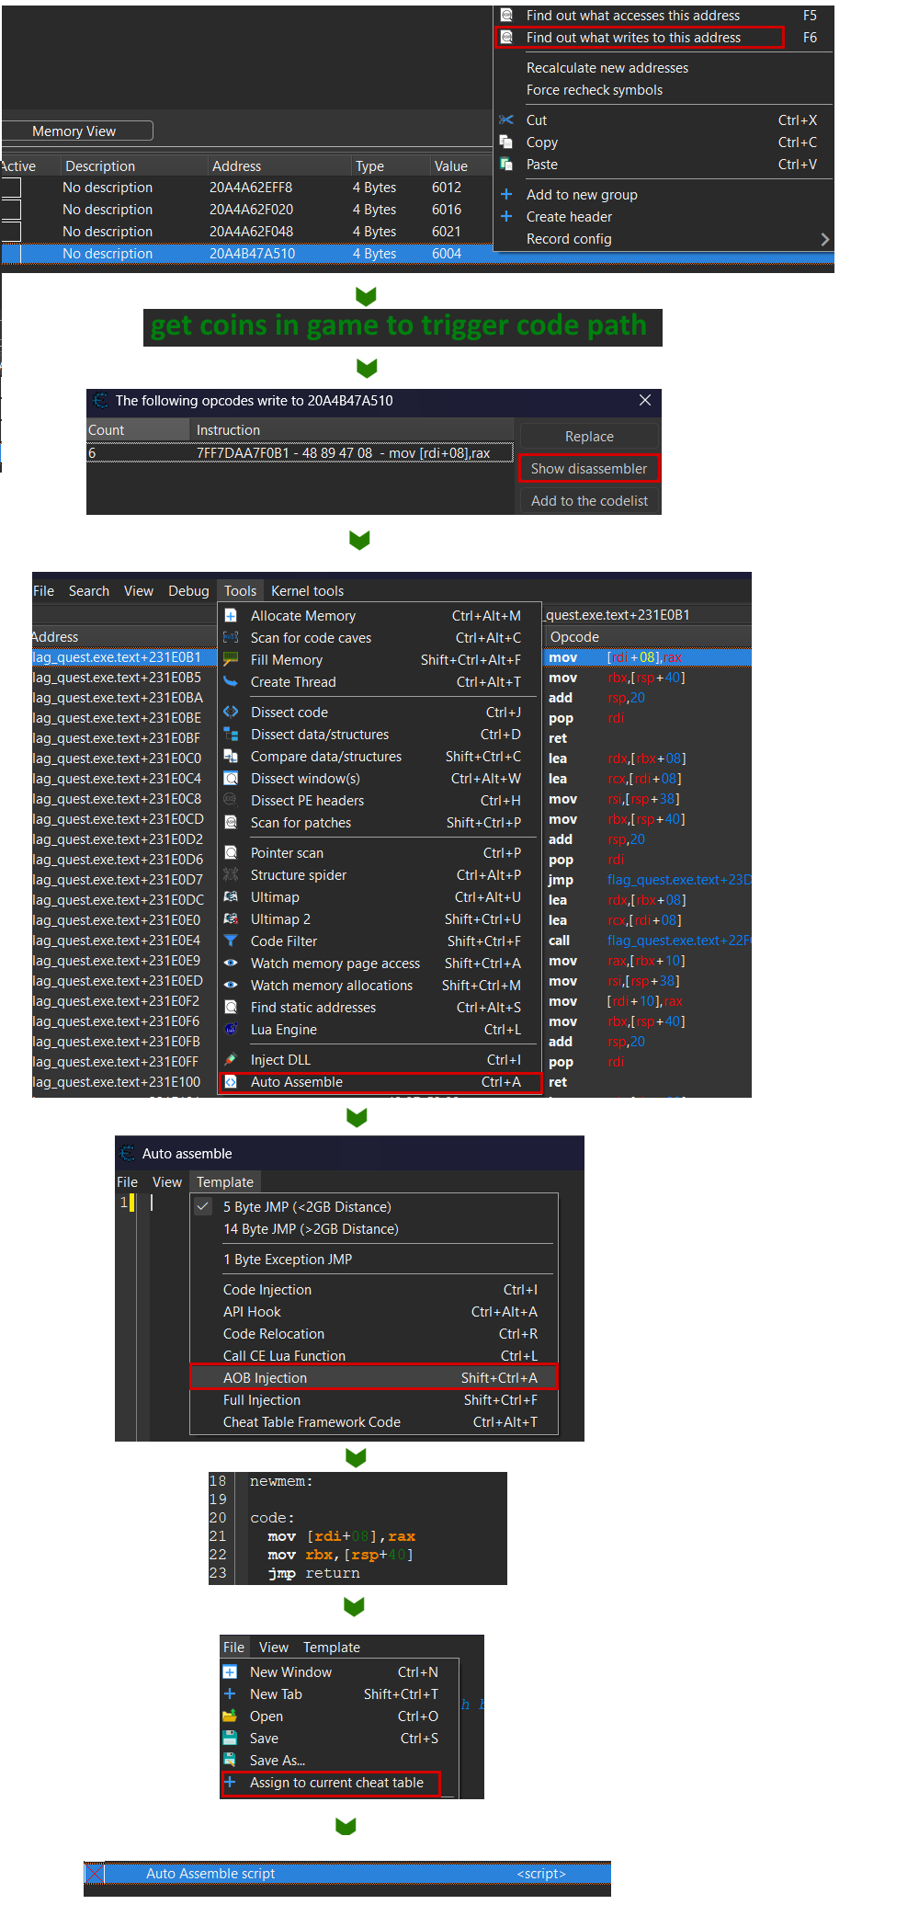Viewport: 919px width, 1916px height.
Task: Click the Scan for patches icon
Action: (232, 823)
